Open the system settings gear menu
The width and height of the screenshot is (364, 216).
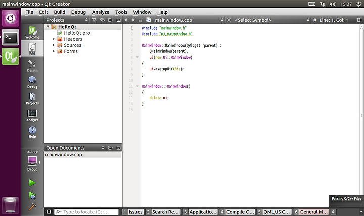pyautogui.click(x=359, y=4)
